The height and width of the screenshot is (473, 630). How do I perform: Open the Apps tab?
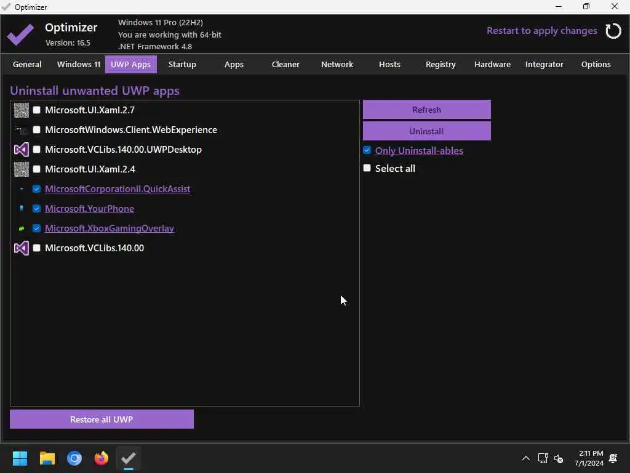tap(234, 64)
